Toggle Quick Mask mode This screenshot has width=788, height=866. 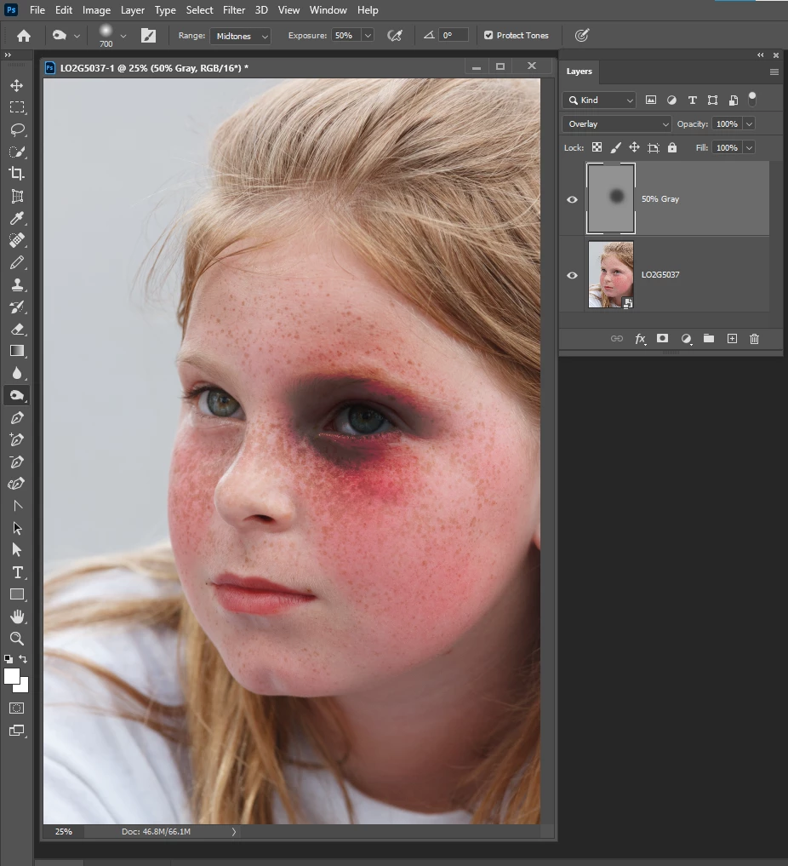[16, 708]
